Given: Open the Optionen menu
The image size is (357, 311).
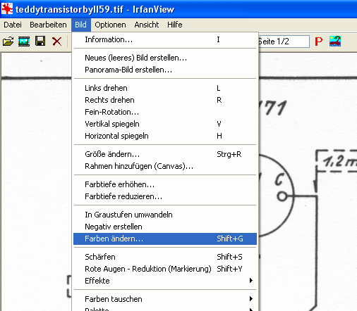Looking at the screenshot, I should pyautogui.click(x=110, y=25).
